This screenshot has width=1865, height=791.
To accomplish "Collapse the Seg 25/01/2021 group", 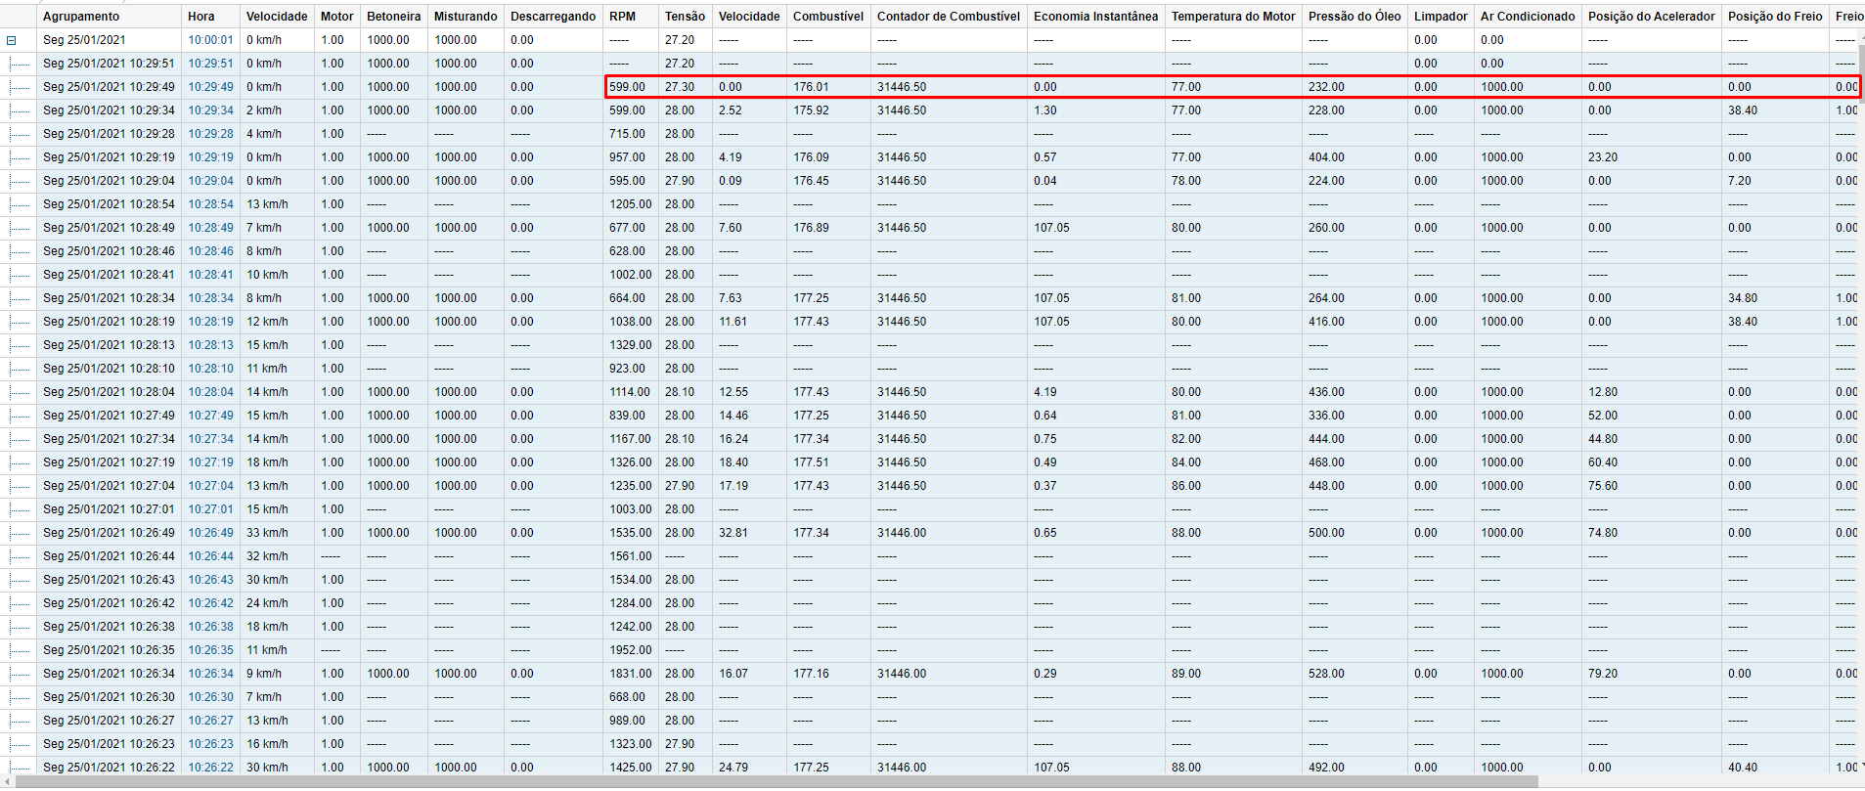I will [x=12, y=40].
